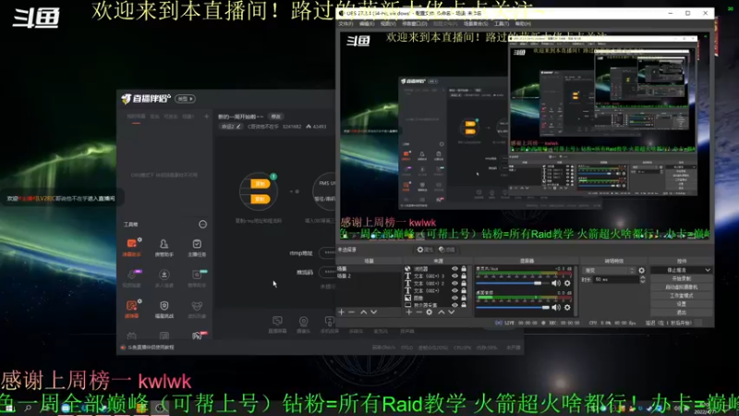Toggle visibility of the 图像 source
This screenshot has height=416, width=739.
(x=454, y=298)
